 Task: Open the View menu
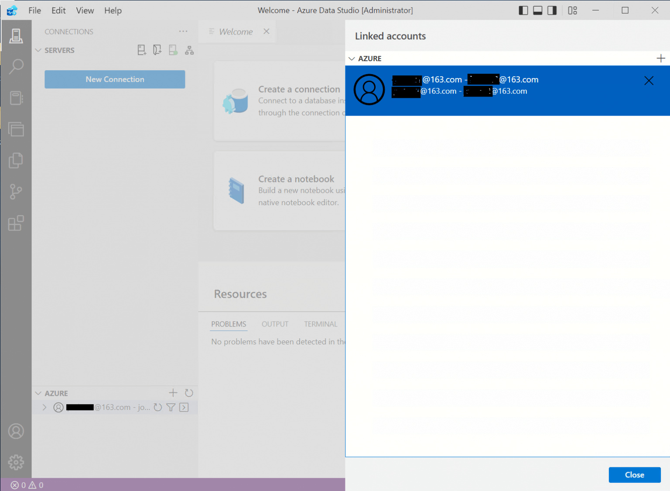(x=85, y=10)
